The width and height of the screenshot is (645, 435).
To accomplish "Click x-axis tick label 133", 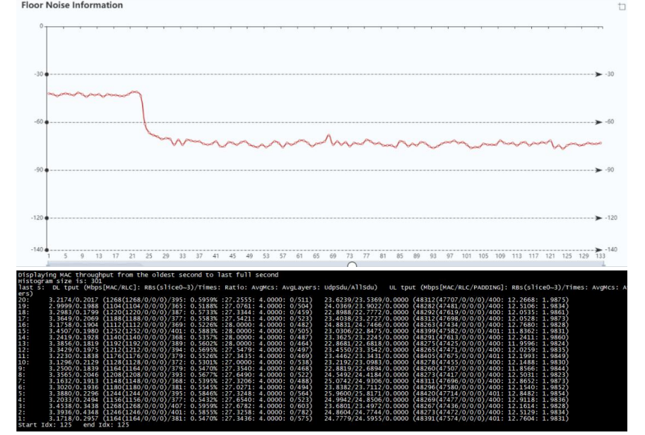I will coord(599,257).
